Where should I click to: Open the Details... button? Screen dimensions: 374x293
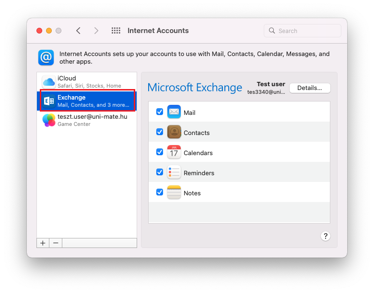(x=310, y=88)
